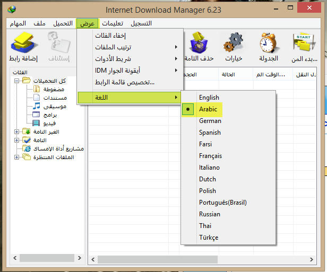Open the Toolbar submenu (شريط الأدوات)
Screen dimensions: 327x272
(130, 59)
